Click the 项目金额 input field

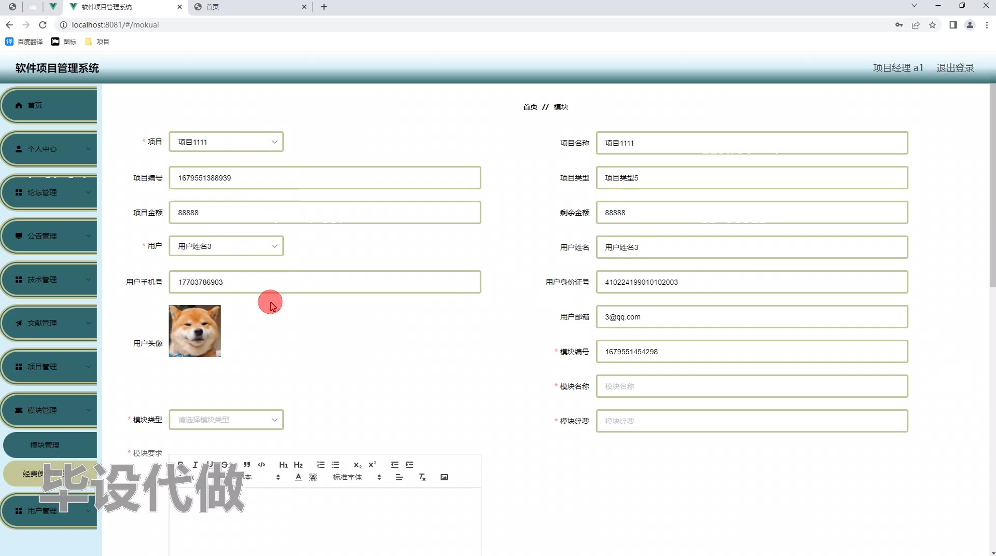click(x=325, y=213)
